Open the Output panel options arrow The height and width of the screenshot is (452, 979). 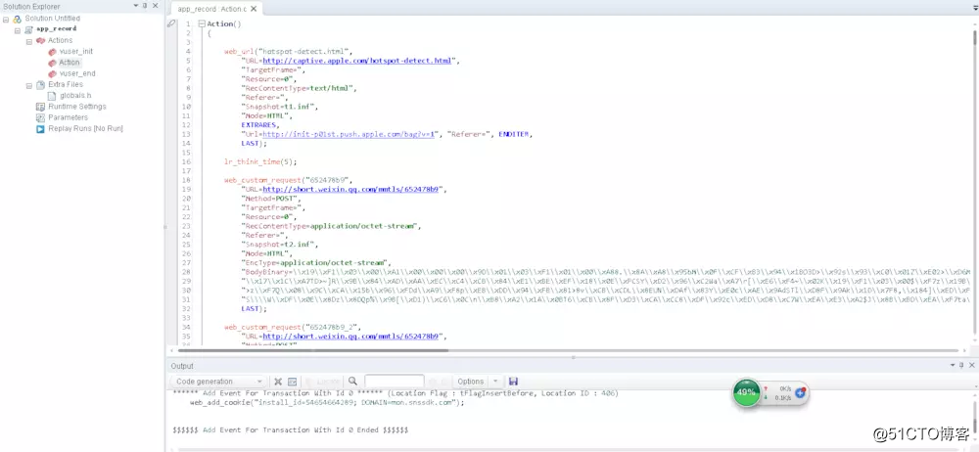tap(953, 365)
